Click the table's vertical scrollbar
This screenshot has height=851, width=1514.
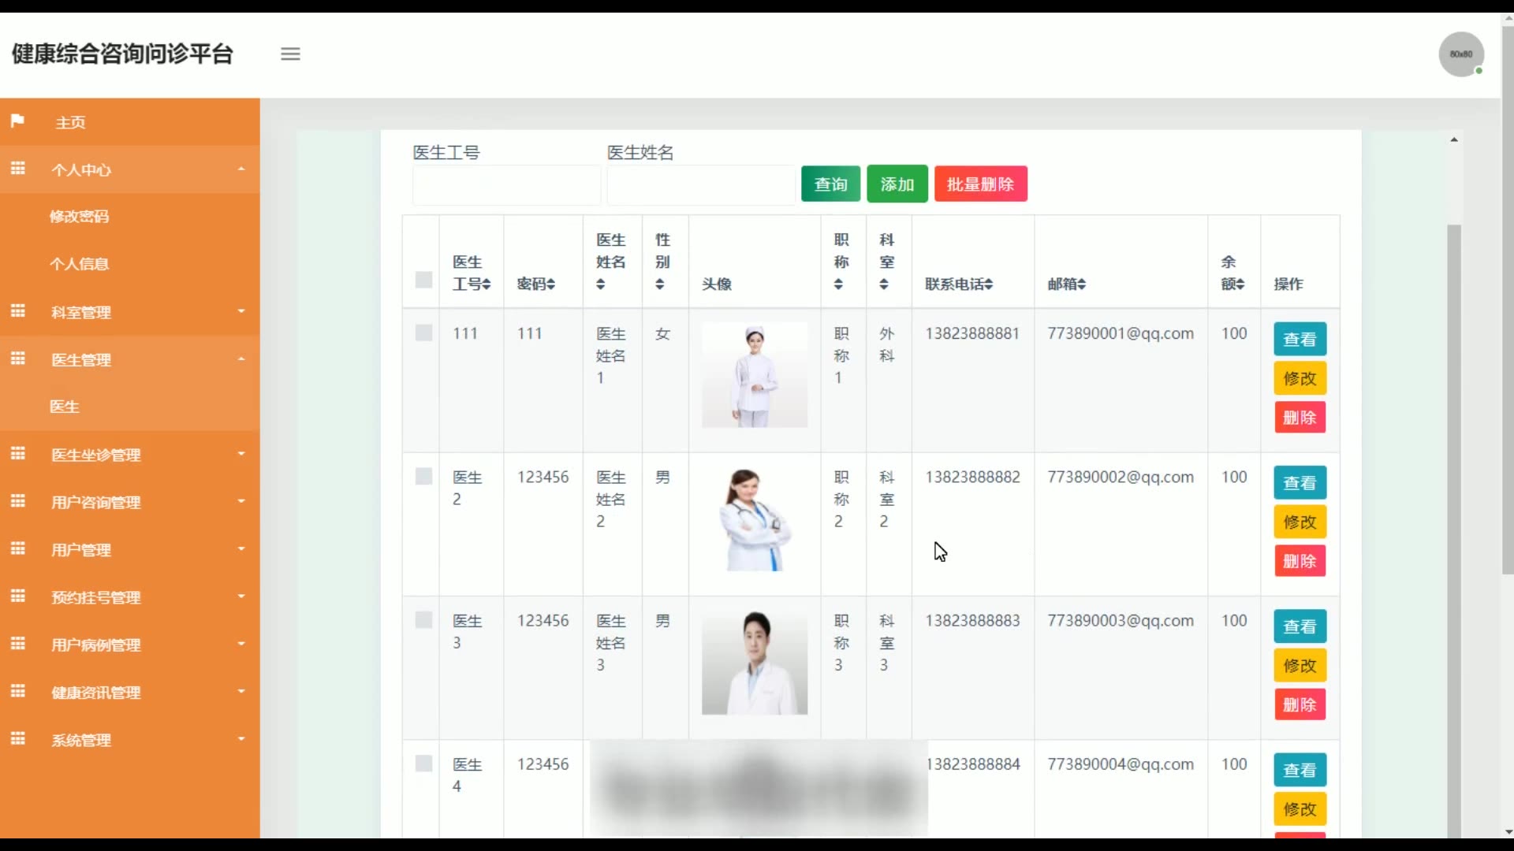[x=1453, y=473]
